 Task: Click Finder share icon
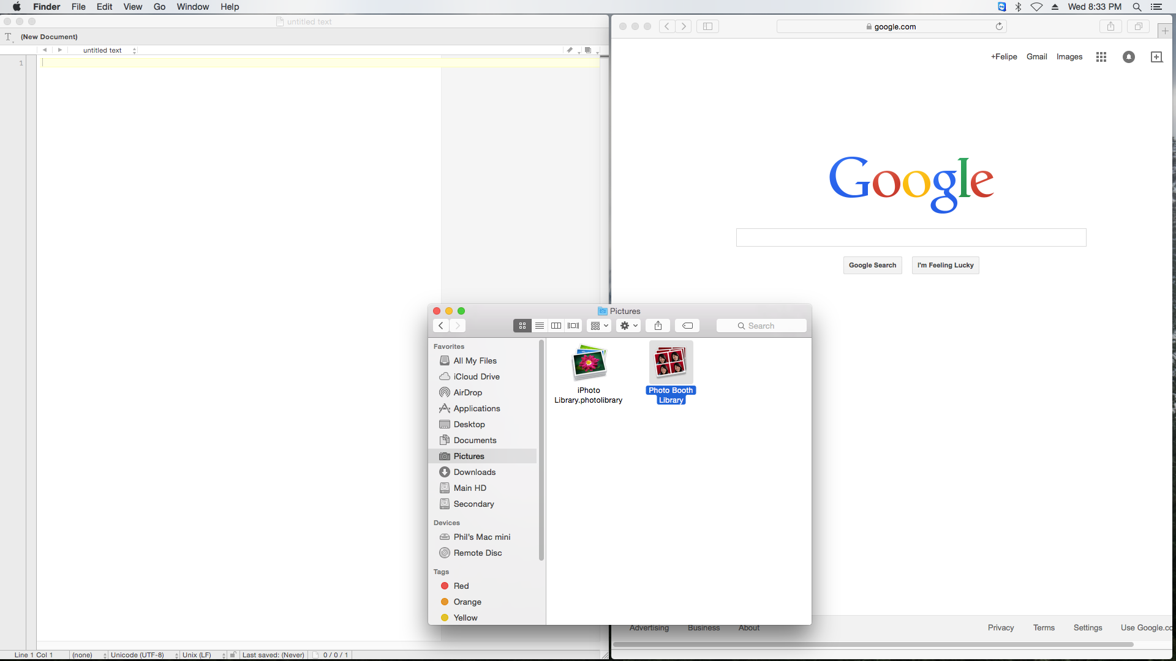[658, 326]
